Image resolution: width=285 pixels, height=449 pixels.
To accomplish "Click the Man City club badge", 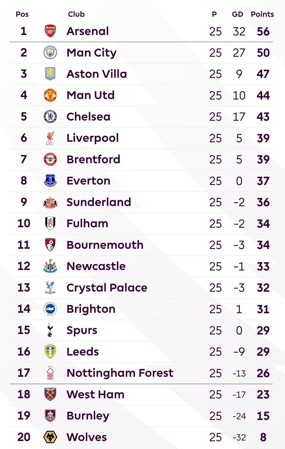I will pyautogui.click(x=50, y=52).
